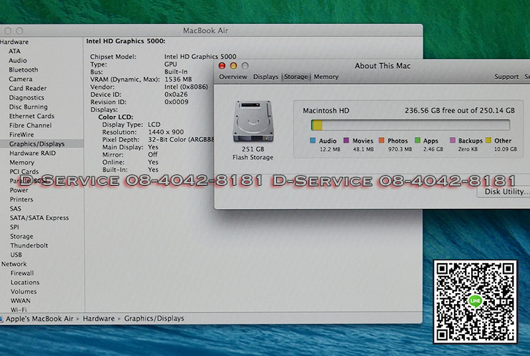Select WWAN under Network
The width and height of the screenshot is (530, 356).
point(21,300)
